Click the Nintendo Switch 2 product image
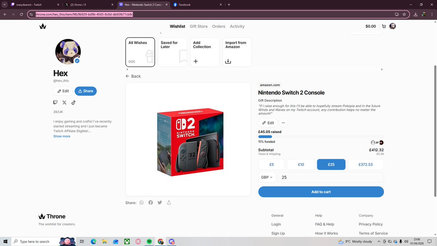 coord(188,139)
